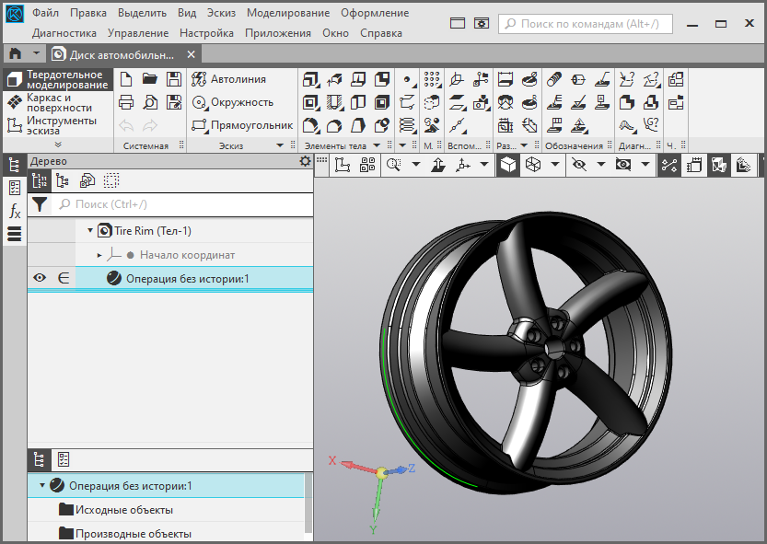Switch to Инструменты эскиза toolset
The width and height of the screenshot is (767, 544).
point(60,125)
